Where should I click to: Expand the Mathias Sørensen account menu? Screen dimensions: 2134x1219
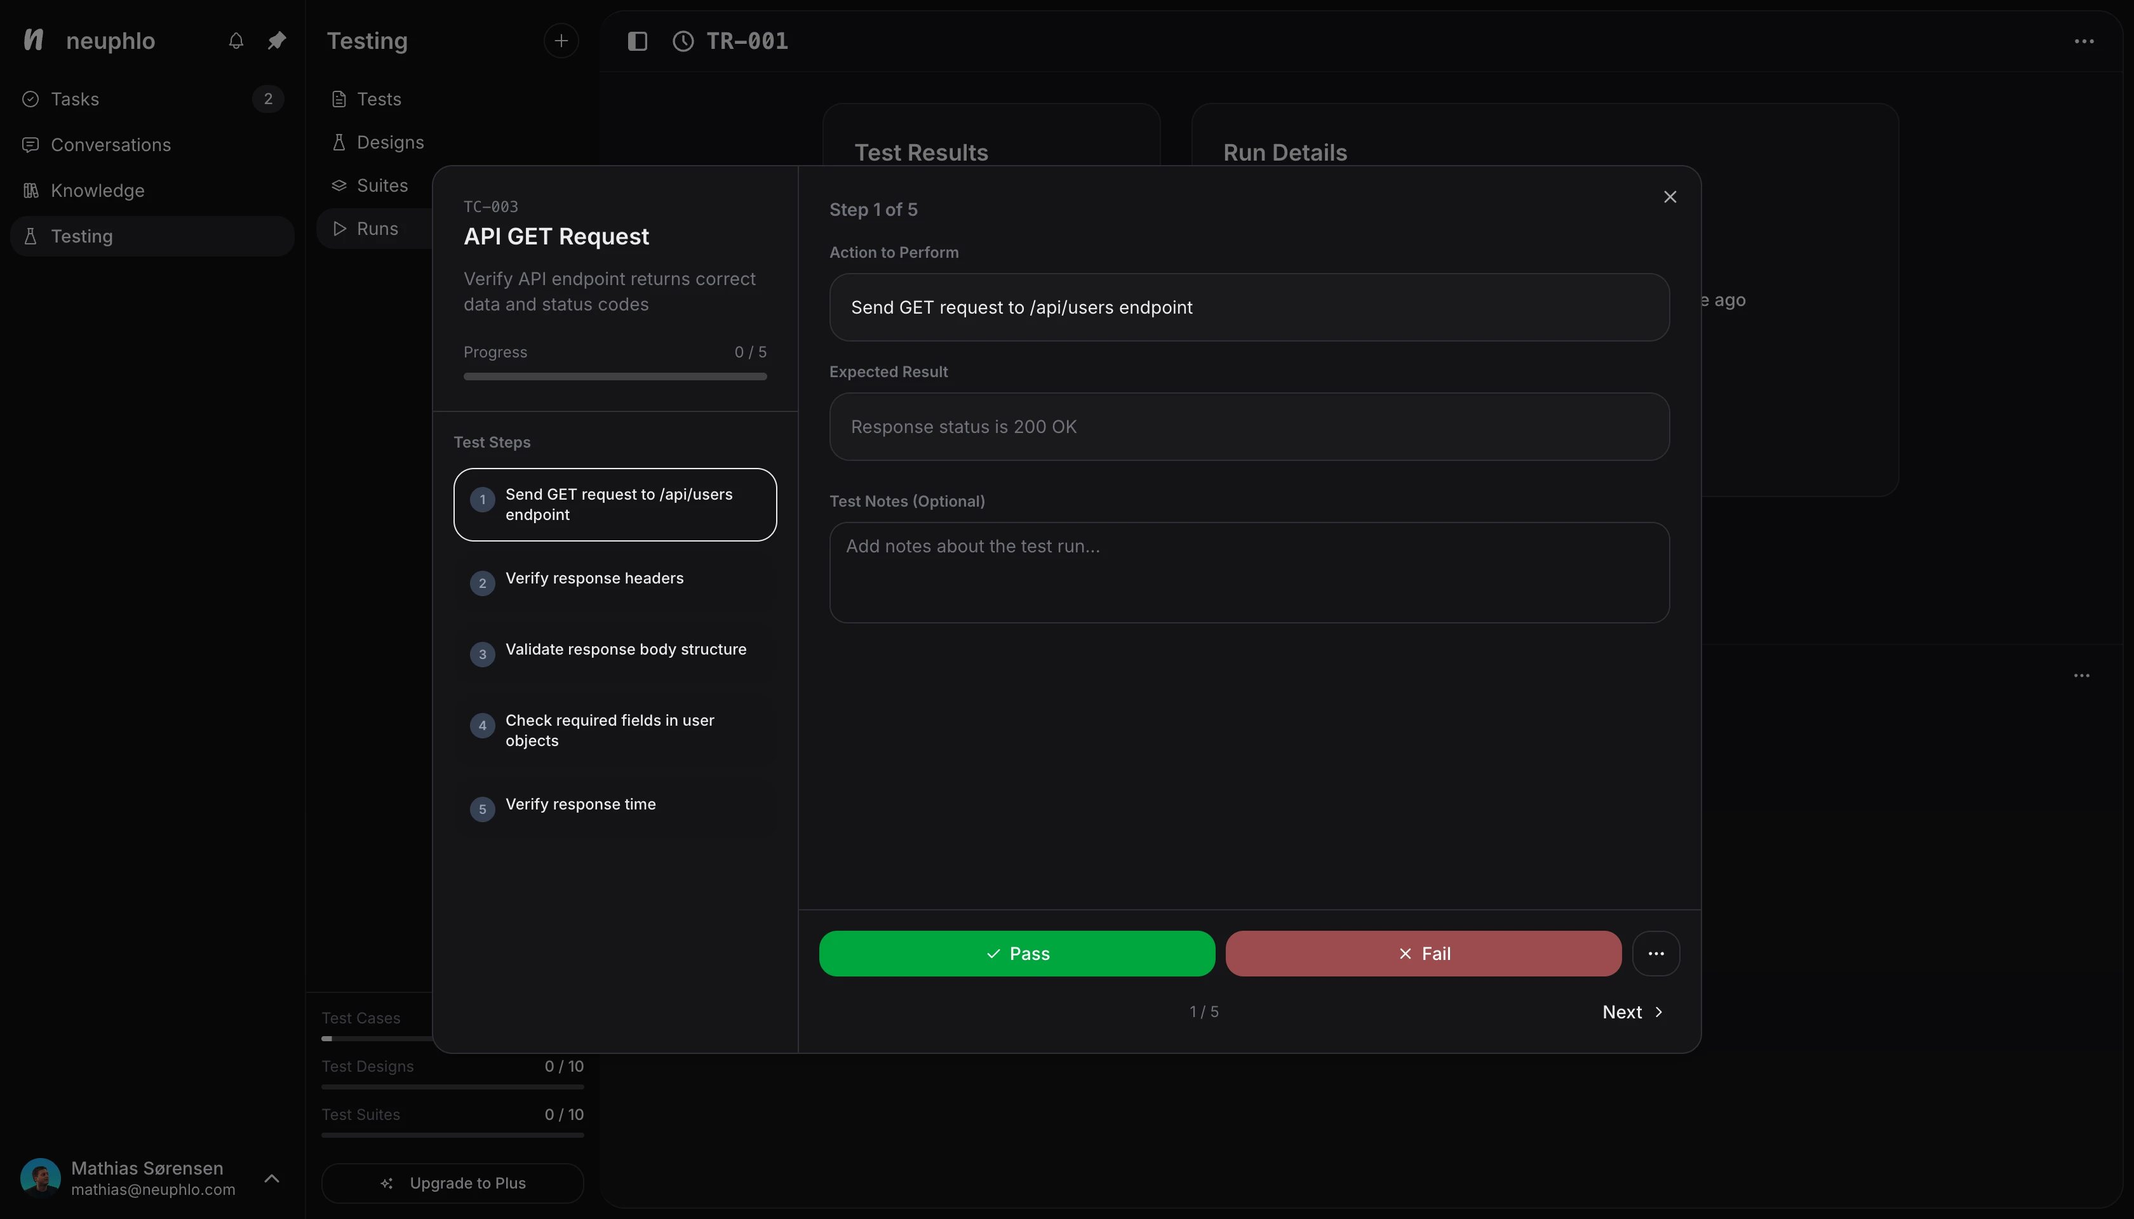pyautogui.click(x=271, y=1178)
